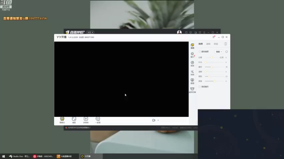Image resolution: width=284 pixels, height=159 pixels.
Task: Adjust the 清晰 sharpness slider
Action: (x=214, y=72)
